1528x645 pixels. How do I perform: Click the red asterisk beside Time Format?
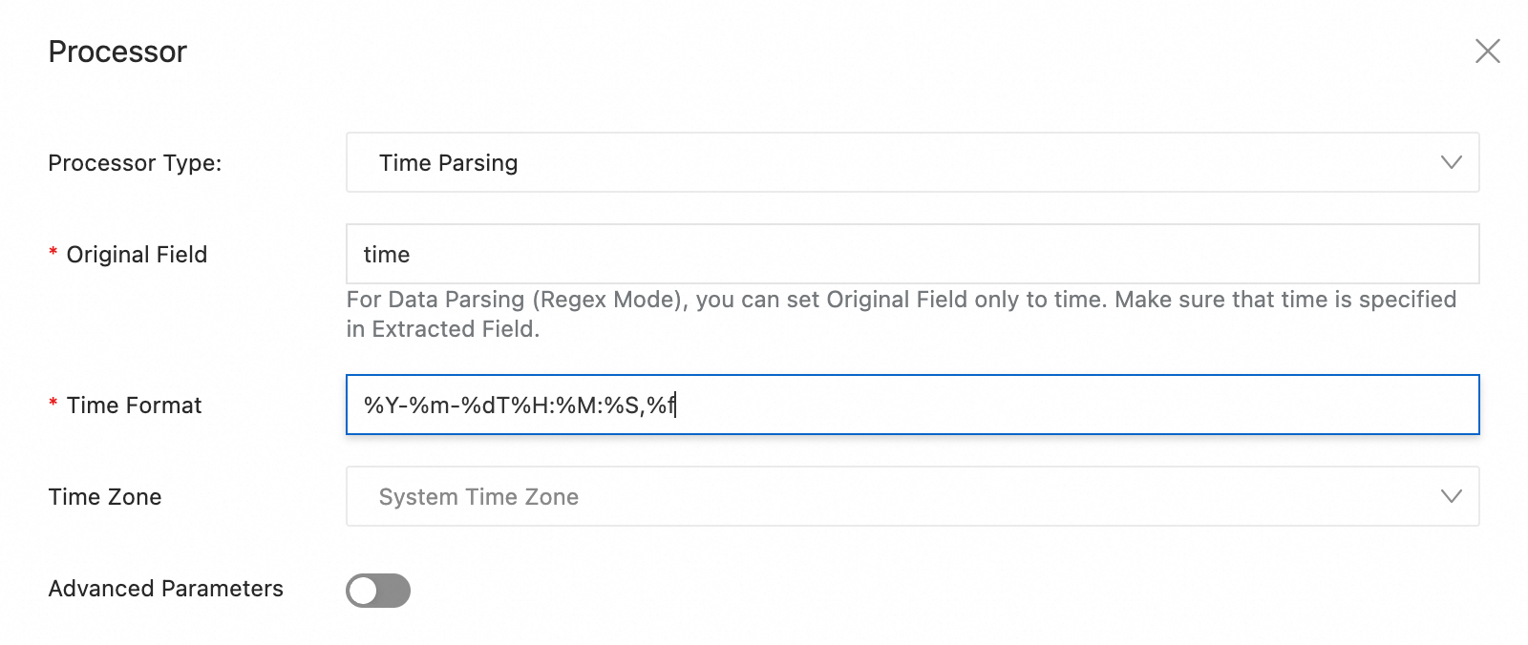(x=53, y=405)
